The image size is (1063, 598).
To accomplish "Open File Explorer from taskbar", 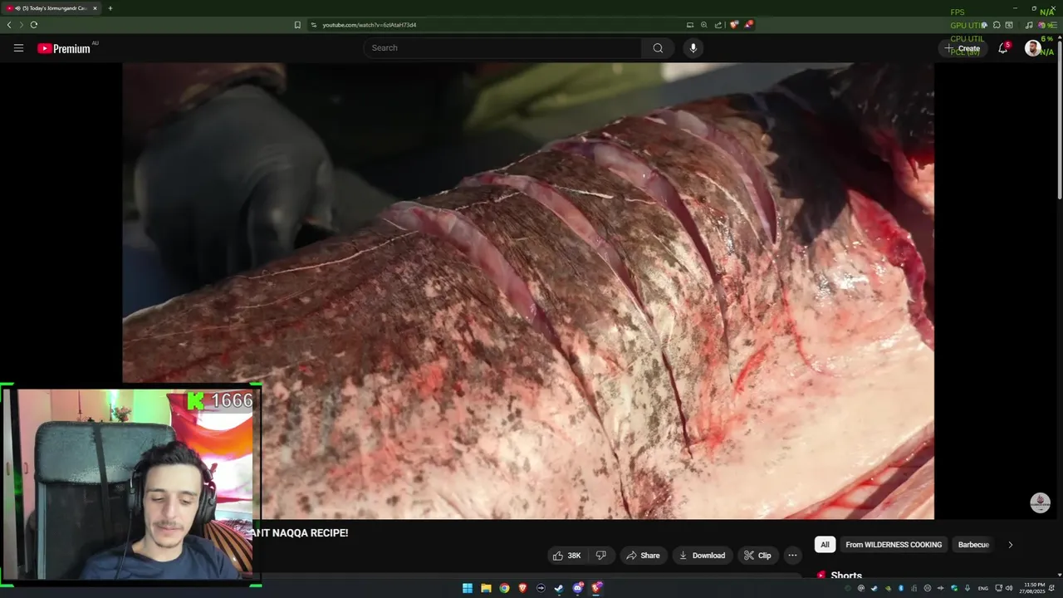I will (486, 588).
